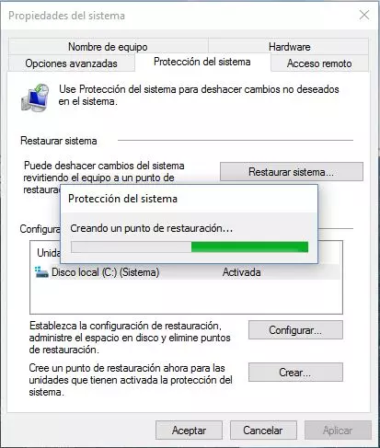
Task: Click Crear... to create a restore point
Action: point(295,373)
